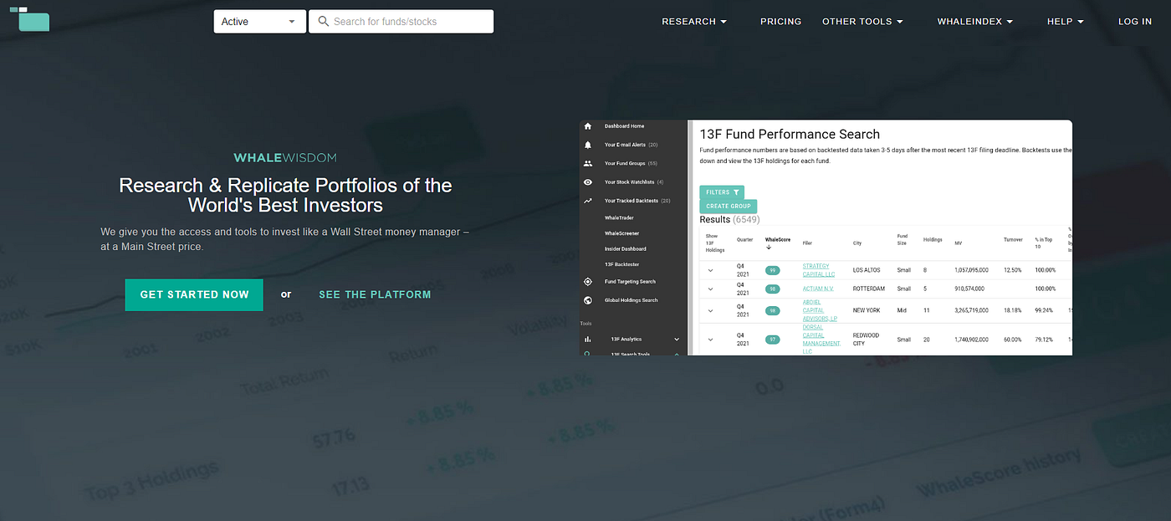Click the WHALEWISDOM heading text
This screenshot has height=521, width=1171.
point(285,157)
